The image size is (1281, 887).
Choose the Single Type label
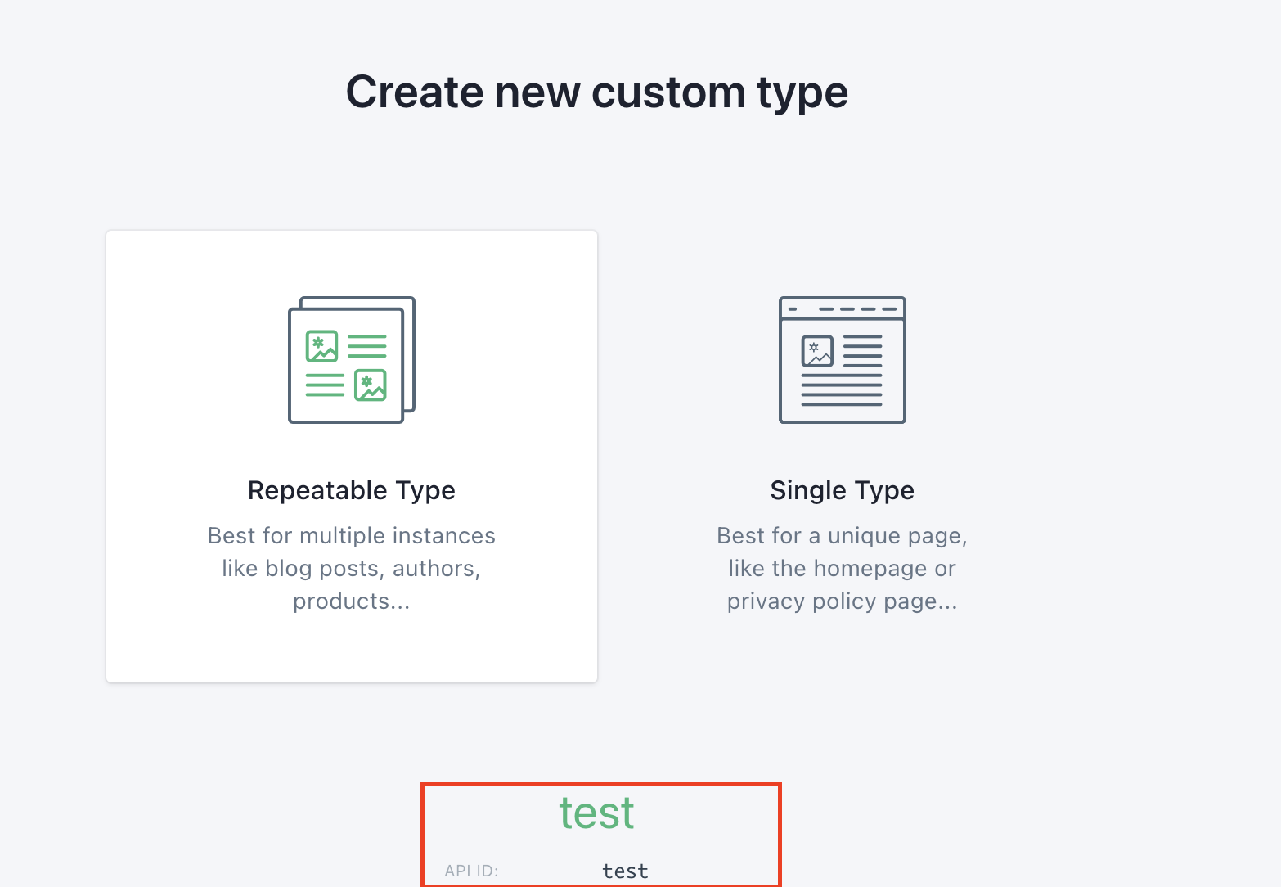[842, 490]
